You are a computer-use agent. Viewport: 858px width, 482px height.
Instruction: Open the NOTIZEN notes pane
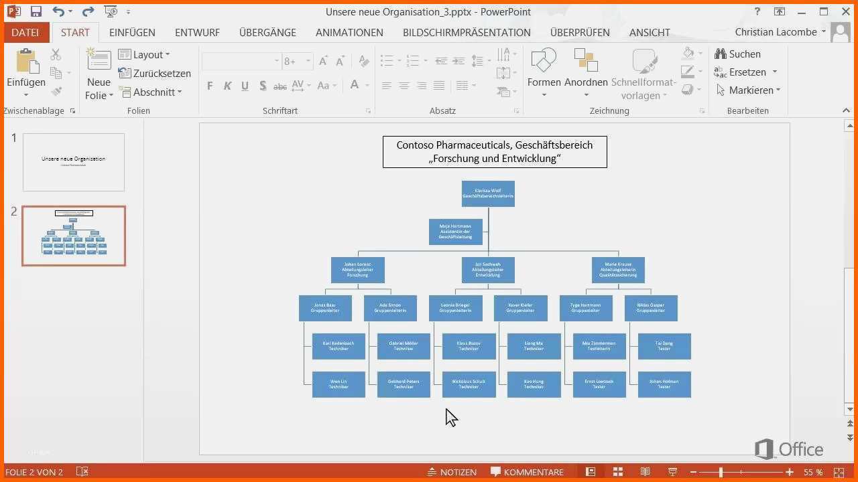452,472
